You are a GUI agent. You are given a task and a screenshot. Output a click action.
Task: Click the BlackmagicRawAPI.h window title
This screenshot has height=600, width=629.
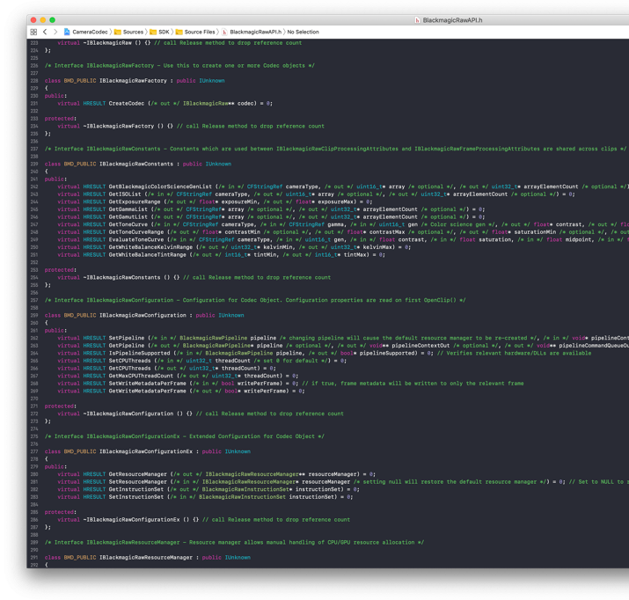tap(452, 20)
